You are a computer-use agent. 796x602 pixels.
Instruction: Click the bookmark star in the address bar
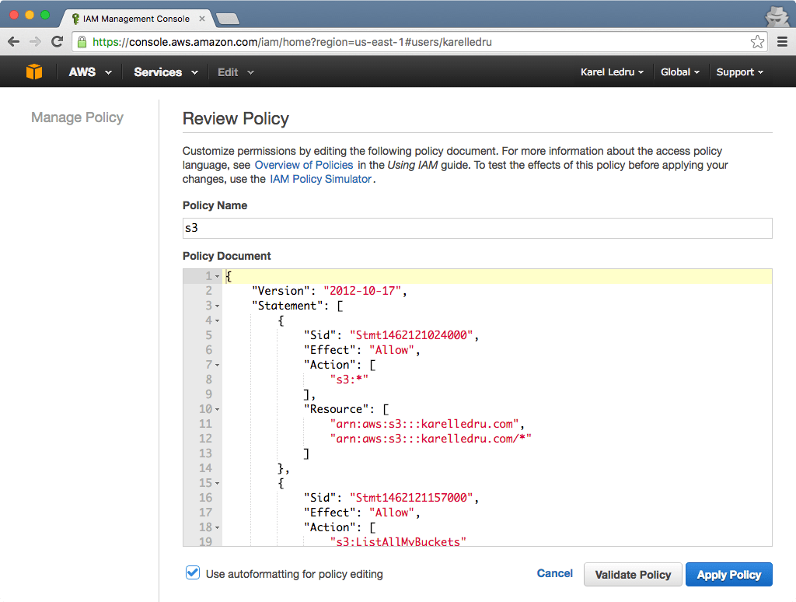(x=757, y=42)
